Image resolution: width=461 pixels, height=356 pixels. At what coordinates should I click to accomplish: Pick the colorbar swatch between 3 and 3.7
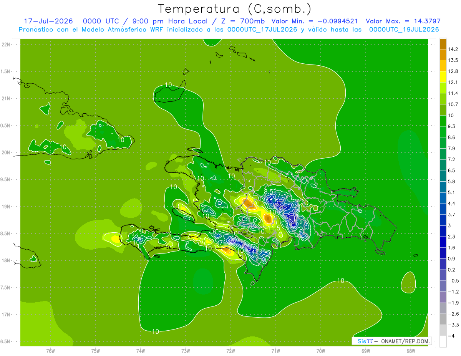tap(443, 220)
